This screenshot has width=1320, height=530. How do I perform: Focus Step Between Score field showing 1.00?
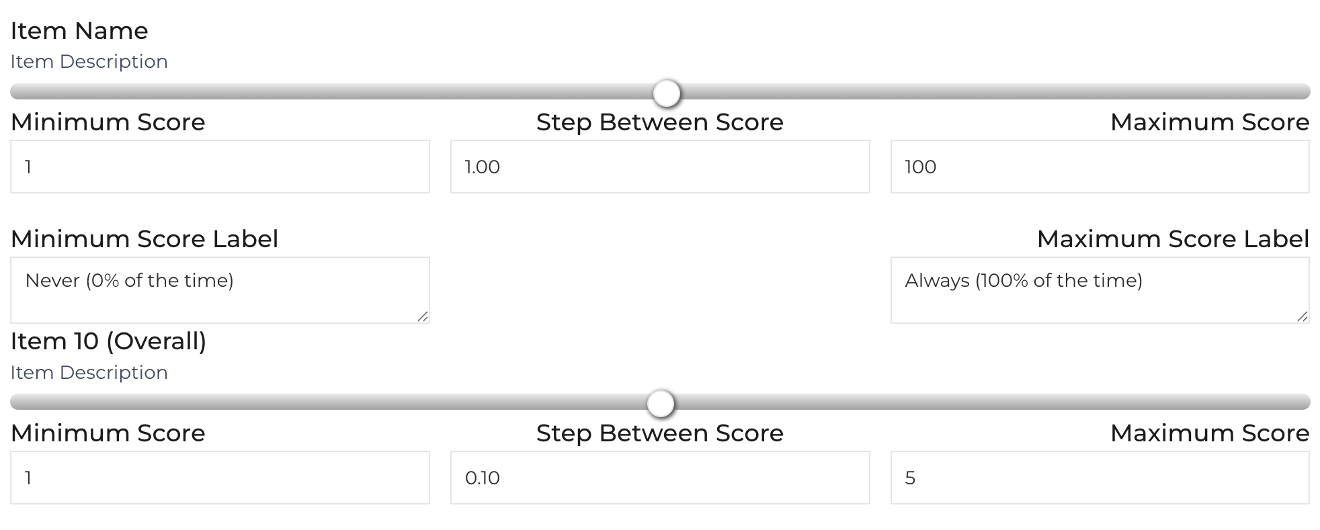tap(659, 167)
